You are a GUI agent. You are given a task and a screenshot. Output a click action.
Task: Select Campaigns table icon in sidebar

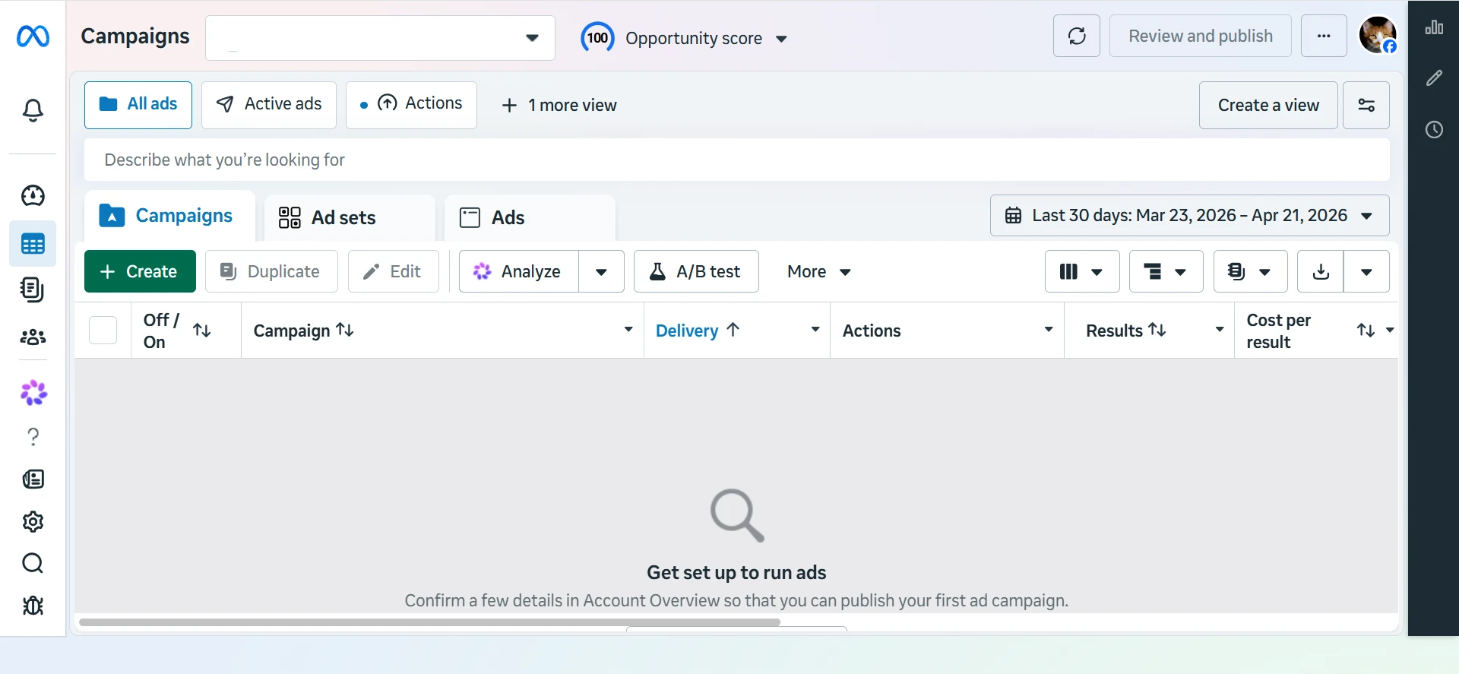[x=33, y=244]
